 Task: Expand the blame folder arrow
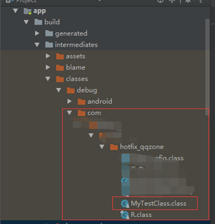pyautogui.click(x=48, y=67)
